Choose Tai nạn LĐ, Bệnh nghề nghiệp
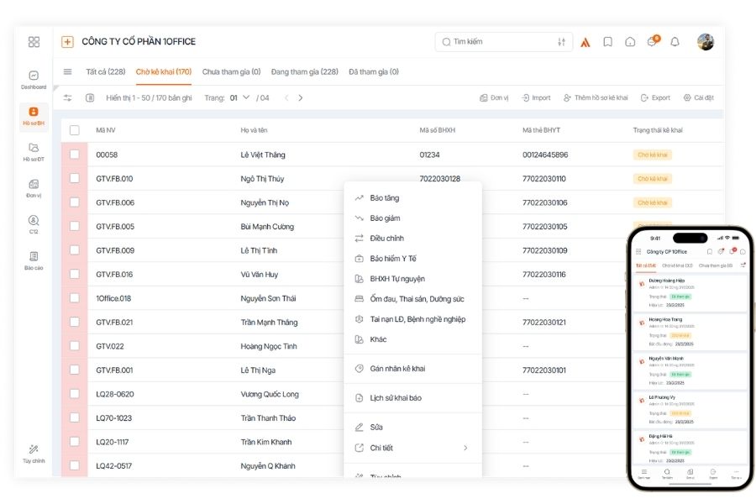 [412, 320]
